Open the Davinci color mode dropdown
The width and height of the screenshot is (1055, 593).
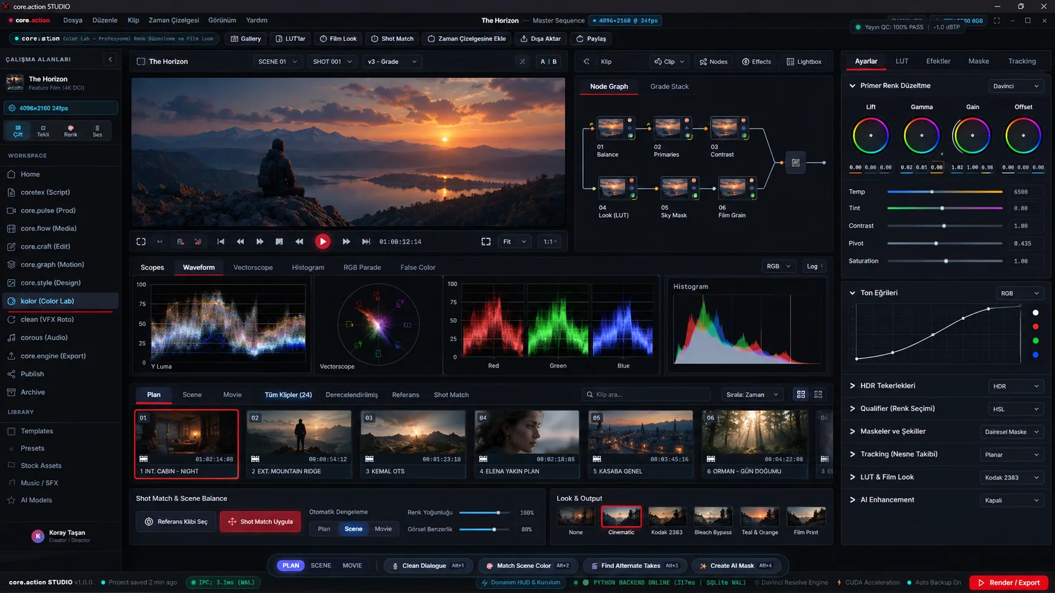point(1015,86)
